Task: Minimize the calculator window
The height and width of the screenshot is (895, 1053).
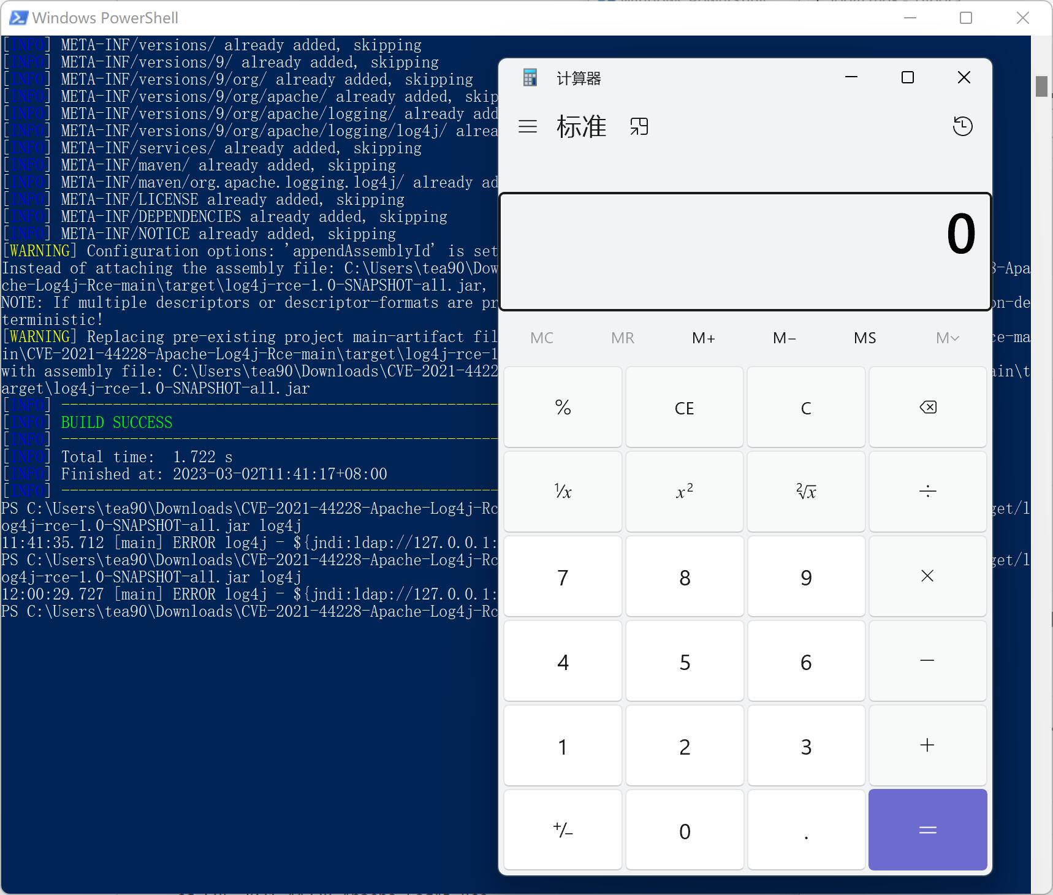Action: click(851, 77)
